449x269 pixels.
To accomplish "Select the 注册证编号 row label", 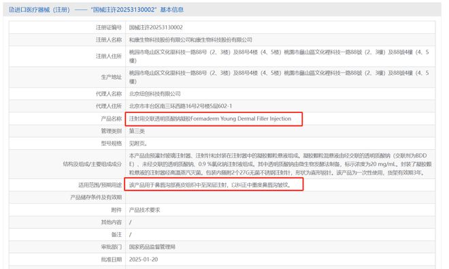I will click(109, 27).
